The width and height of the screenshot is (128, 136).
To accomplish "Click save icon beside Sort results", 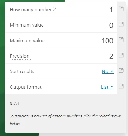I will tap(121, 71).
